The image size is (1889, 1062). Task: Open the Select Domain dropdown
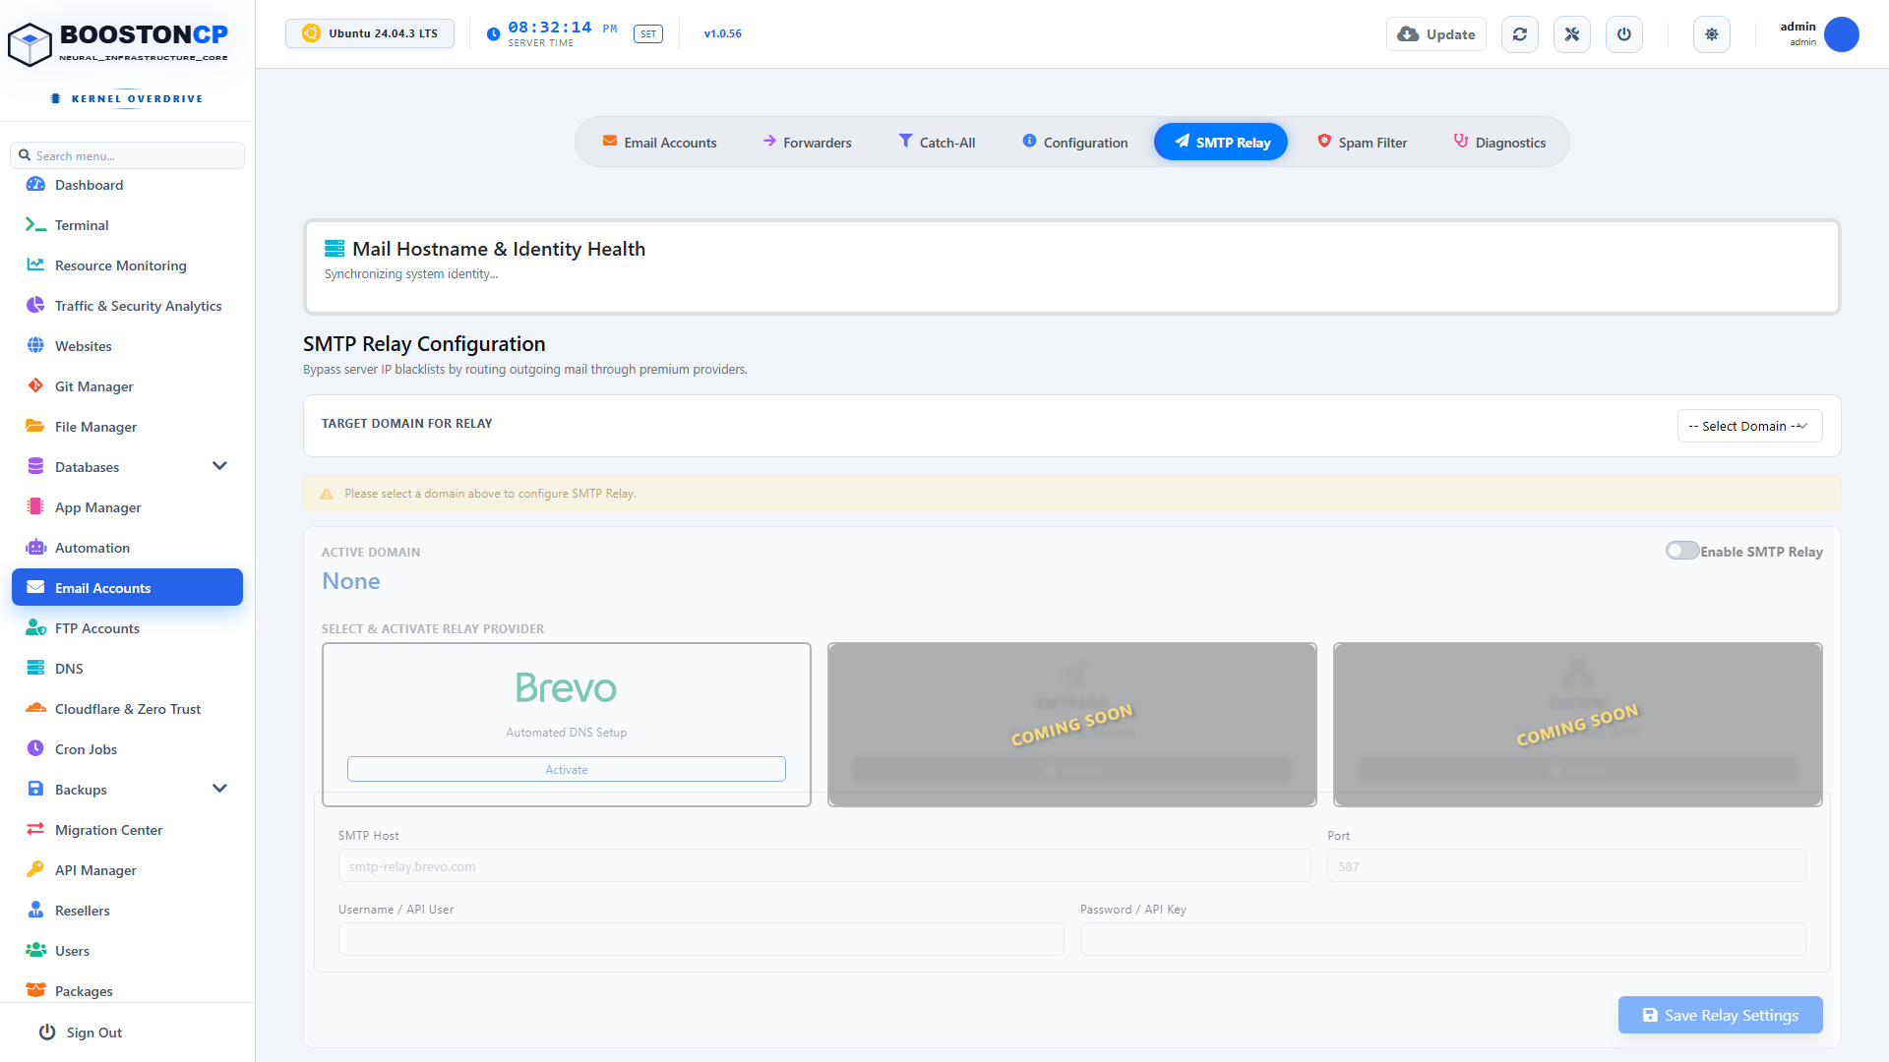1749,426
